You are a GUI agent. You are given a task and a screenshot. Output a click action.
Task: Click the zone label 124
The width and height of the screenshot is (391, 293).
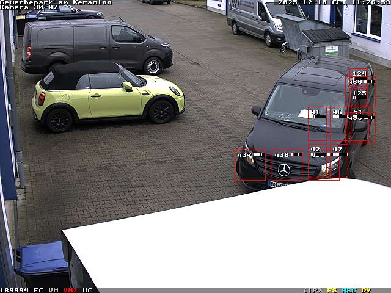pos(359,74)
